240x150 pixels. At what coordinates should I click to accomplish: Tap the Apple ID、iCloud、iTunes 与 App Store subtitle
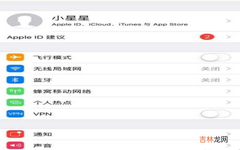(120, 25)
